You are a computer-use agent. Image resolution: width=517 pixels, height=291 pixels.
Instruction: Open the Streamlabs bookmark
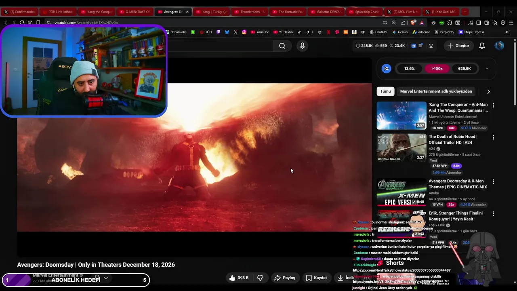pos(176,32)
